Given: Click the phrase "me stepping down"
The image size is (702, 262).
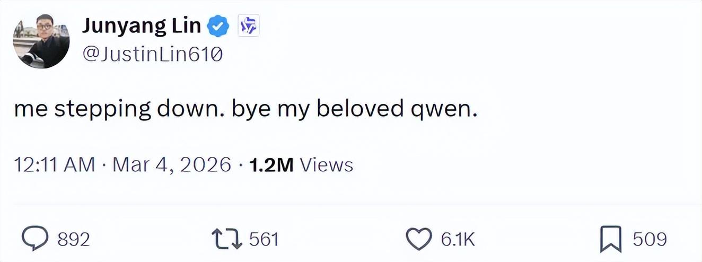Looking at the screenshot, I should coord(112,110).
